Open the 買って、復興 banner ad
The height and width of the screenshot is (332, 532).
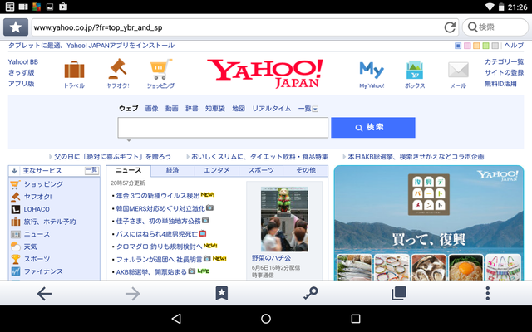(429, 222)
